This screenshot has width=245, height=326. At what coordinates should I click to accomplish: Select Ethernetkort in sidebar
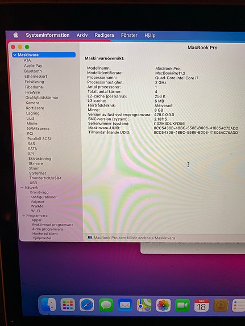pos(36,77)
